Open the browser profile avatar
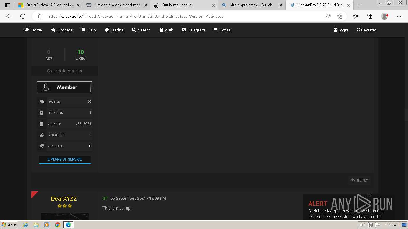Image resolution: width=408 pixels, height=229 pixels. pyautogui.click(x=385, y=16)
